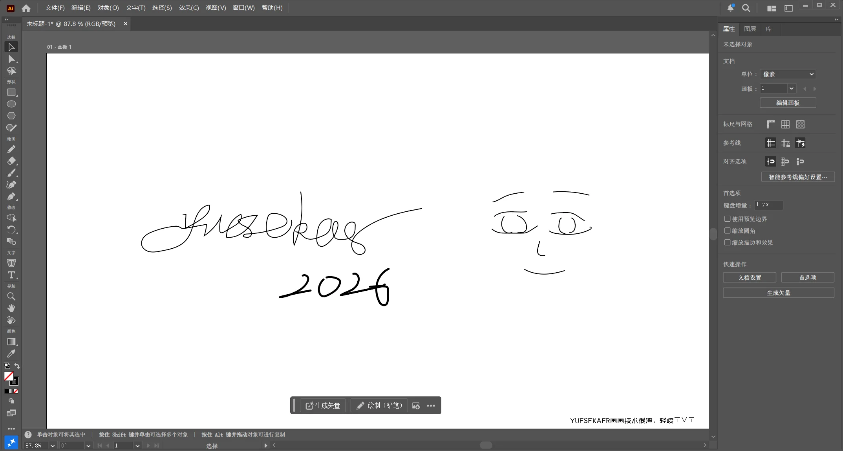The image size is (843, 451).
Task: Click 生成矢量 button in properties panel
Action: pyautogui.click(x=779, y=293)
